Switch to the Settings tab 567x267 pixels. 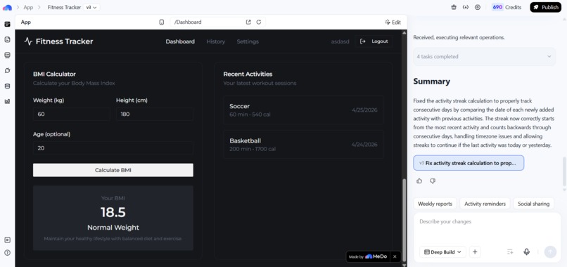tap(248, 41)
